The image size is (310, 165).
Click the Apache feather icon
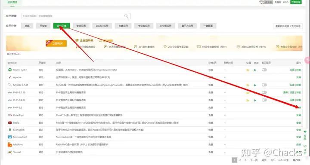click(x=10, y=77)
